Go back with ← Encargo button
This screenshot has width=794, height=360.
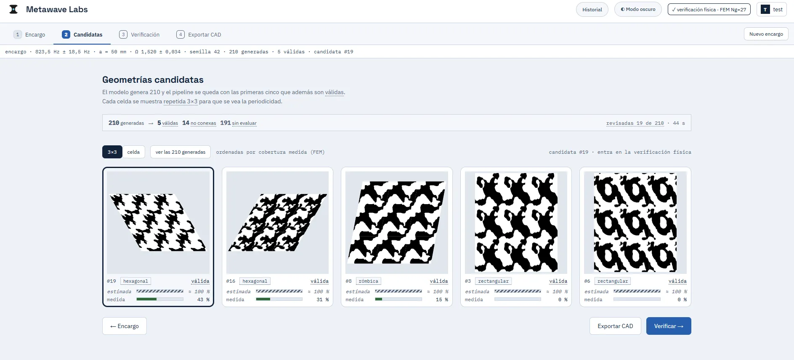(x=125, y=326)
